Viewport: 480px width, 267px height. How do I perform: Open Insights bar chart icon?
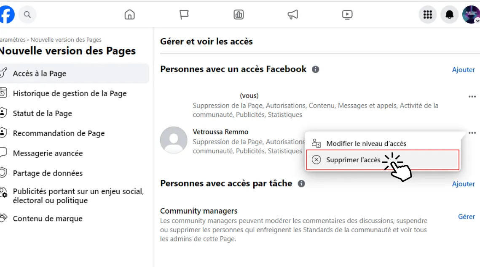coord(239,14)
